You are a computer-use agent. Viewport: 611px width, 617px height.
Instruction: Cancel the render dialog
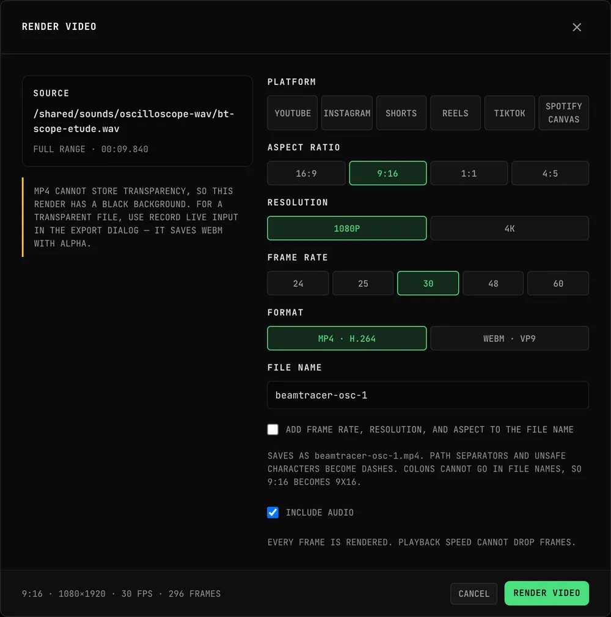(474, 593)
